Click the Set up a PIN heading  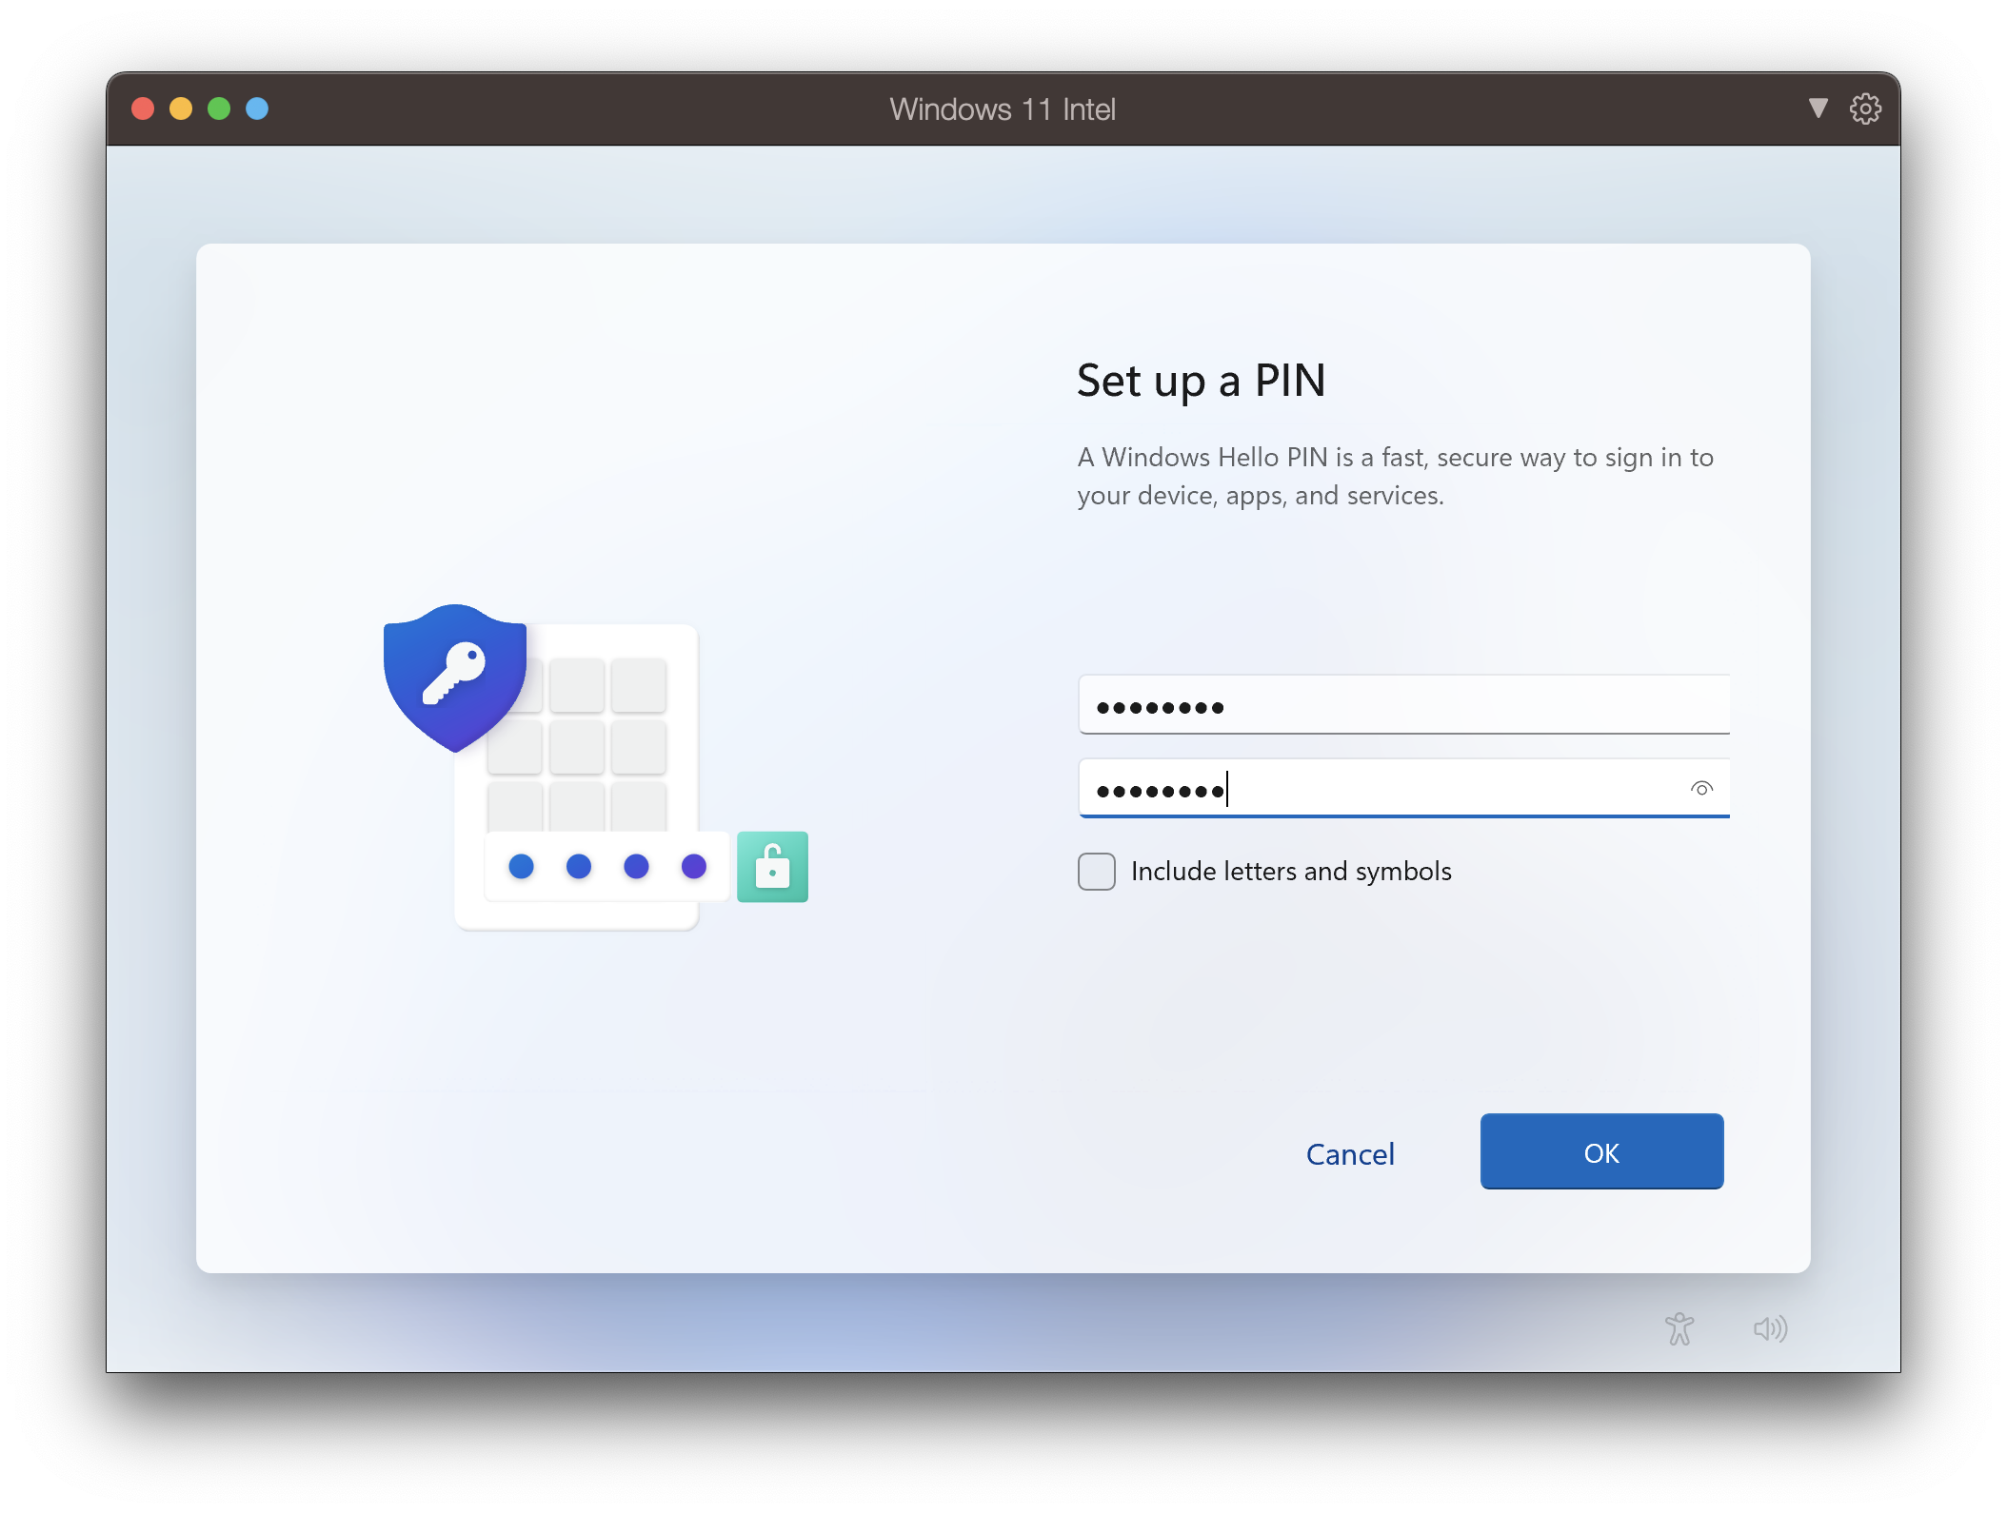1201,382
